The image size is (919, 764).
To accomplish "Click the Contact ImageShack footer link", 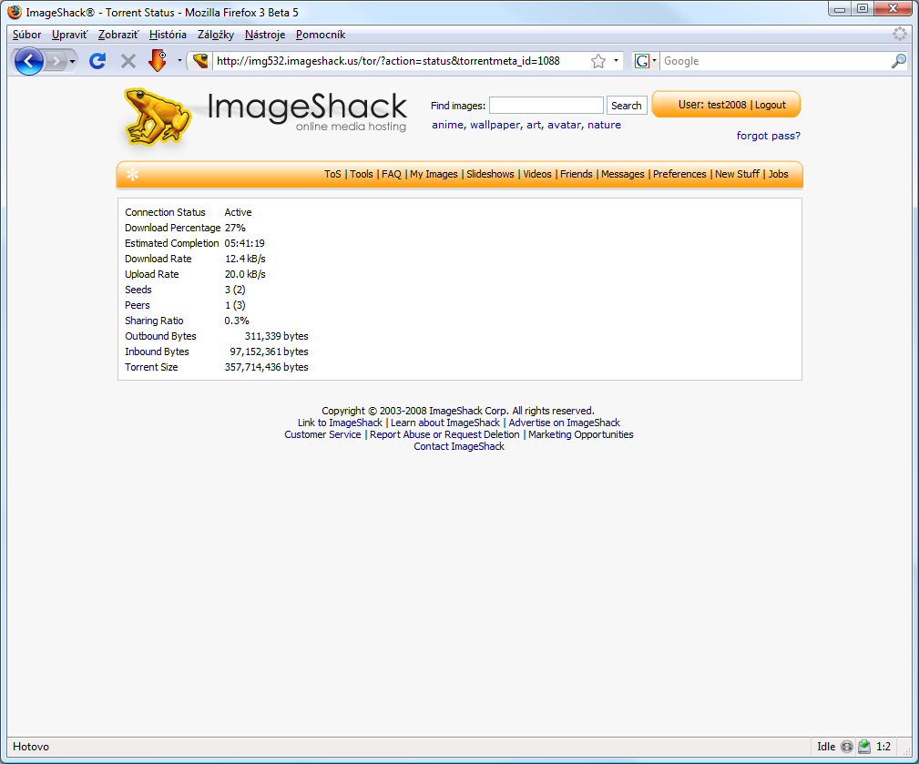I will point(459,446).
